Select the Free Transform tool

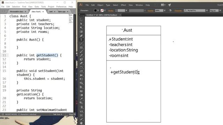point(81,79)
